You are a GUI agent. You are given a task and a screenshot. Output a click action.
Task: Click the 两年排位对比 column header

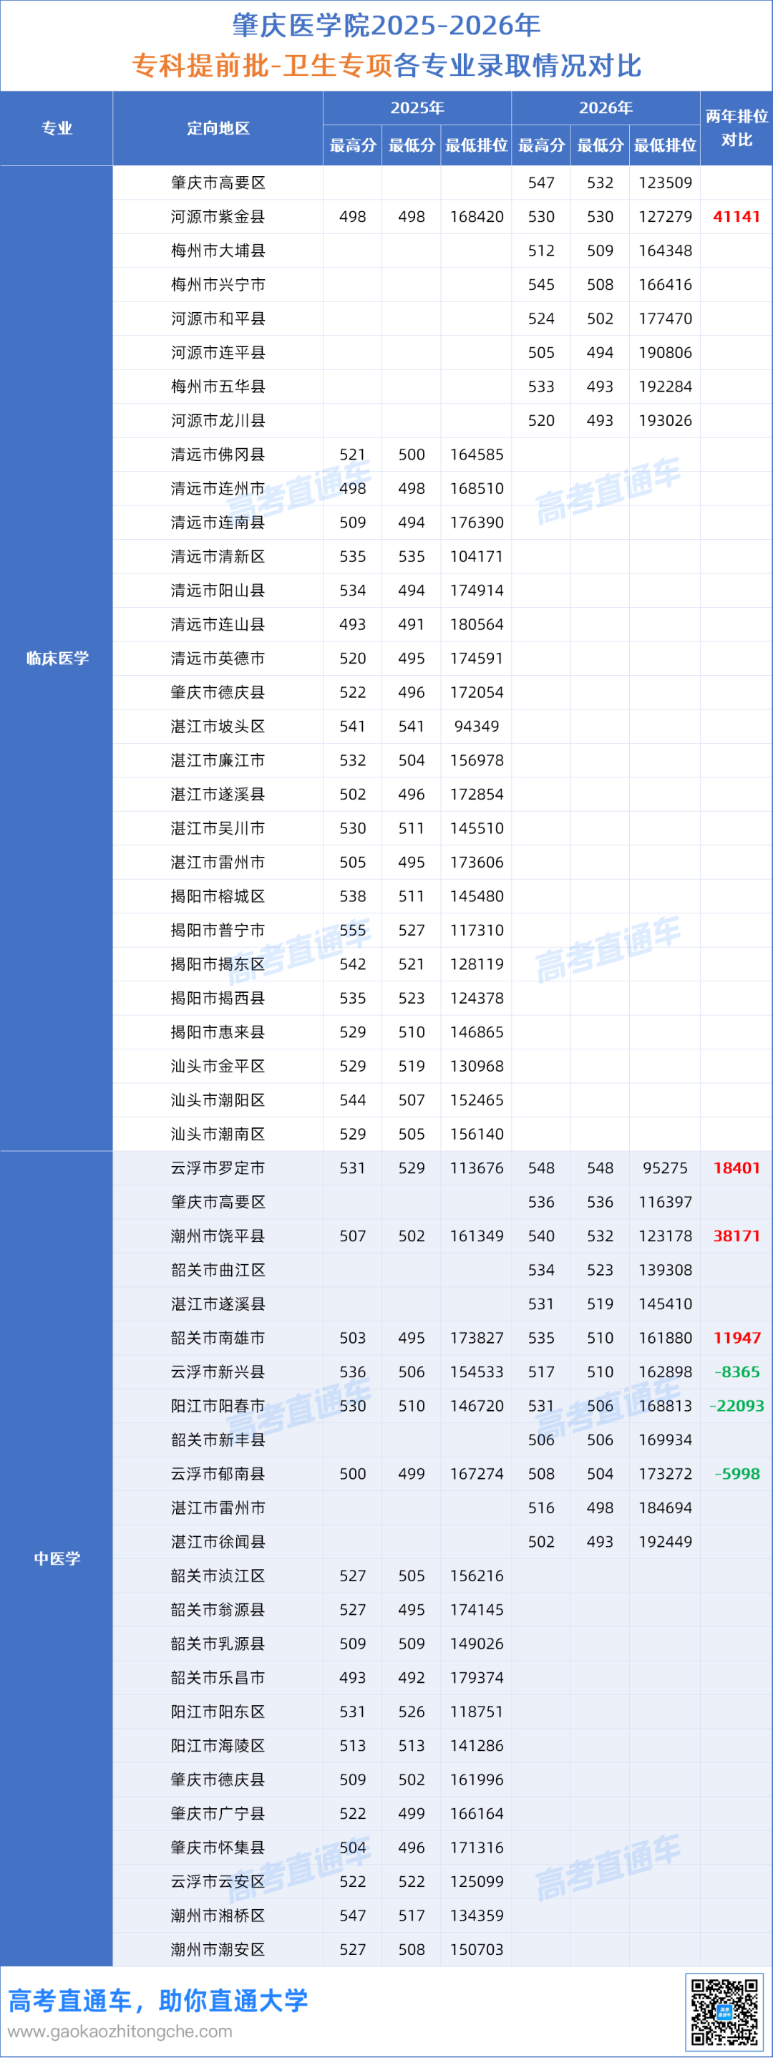point(736,128)
